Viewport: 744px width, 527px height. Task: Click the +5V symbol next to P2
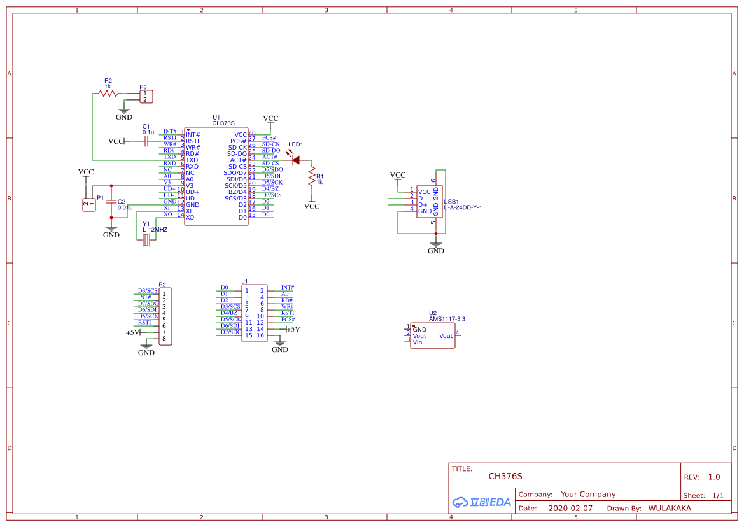click(134, 332)
